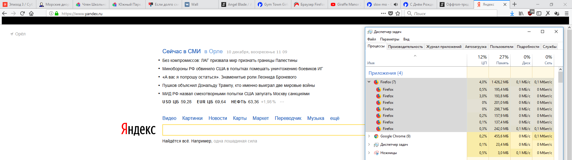Save page to Pocket
Viewport: 572px width, 160px height.
[x=391, y=13]
